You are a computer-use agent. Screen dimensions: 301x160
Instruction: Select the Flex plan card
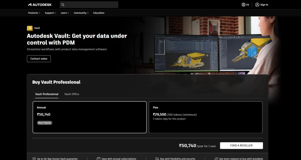[x=205, y=117]
